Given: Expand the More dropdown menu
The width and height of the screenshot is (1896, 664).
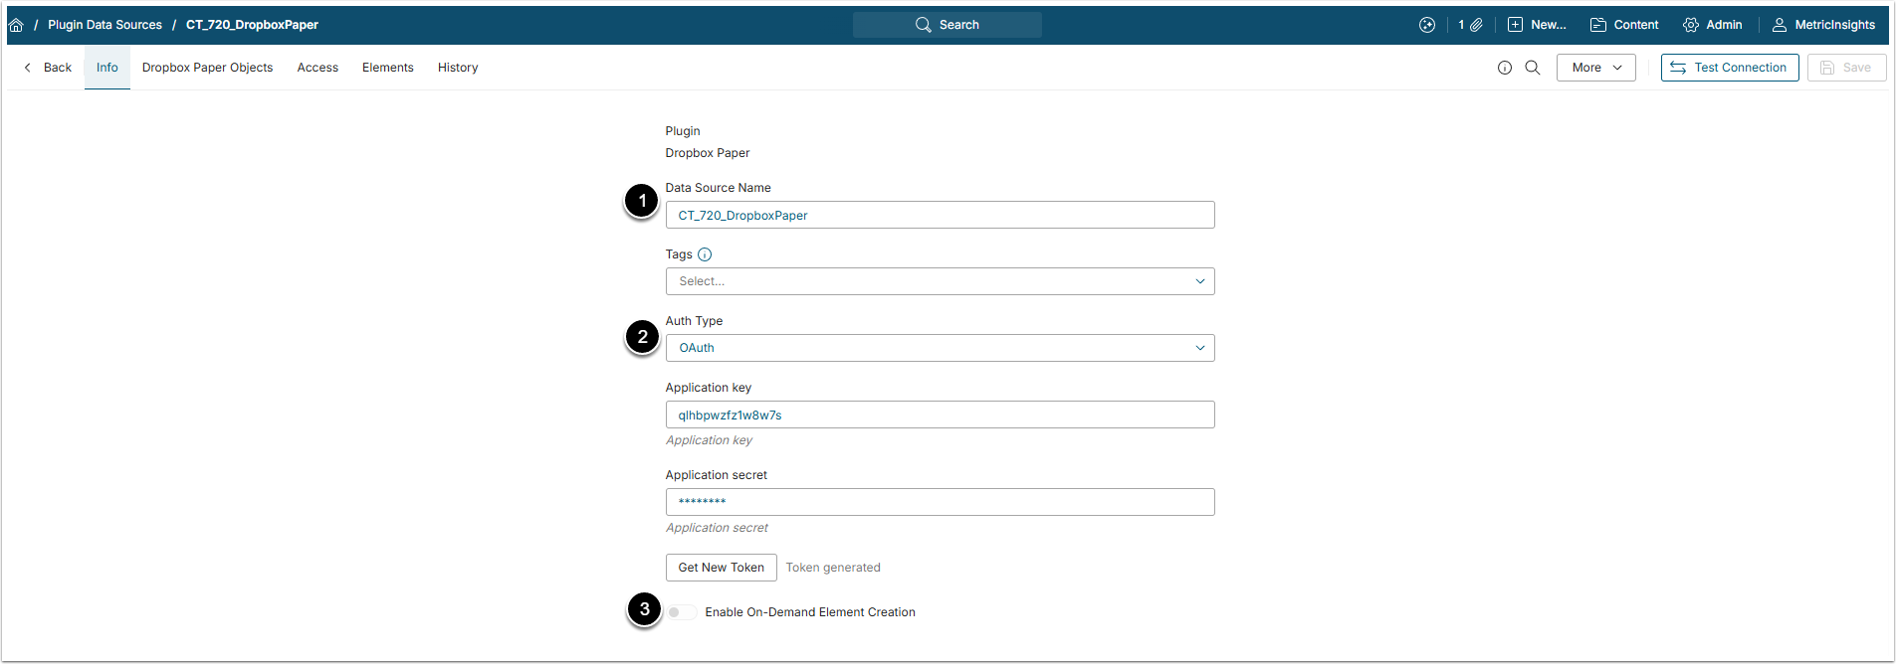Looking at the screenshot, I should pyautogui.click(x=1595, y=68).
